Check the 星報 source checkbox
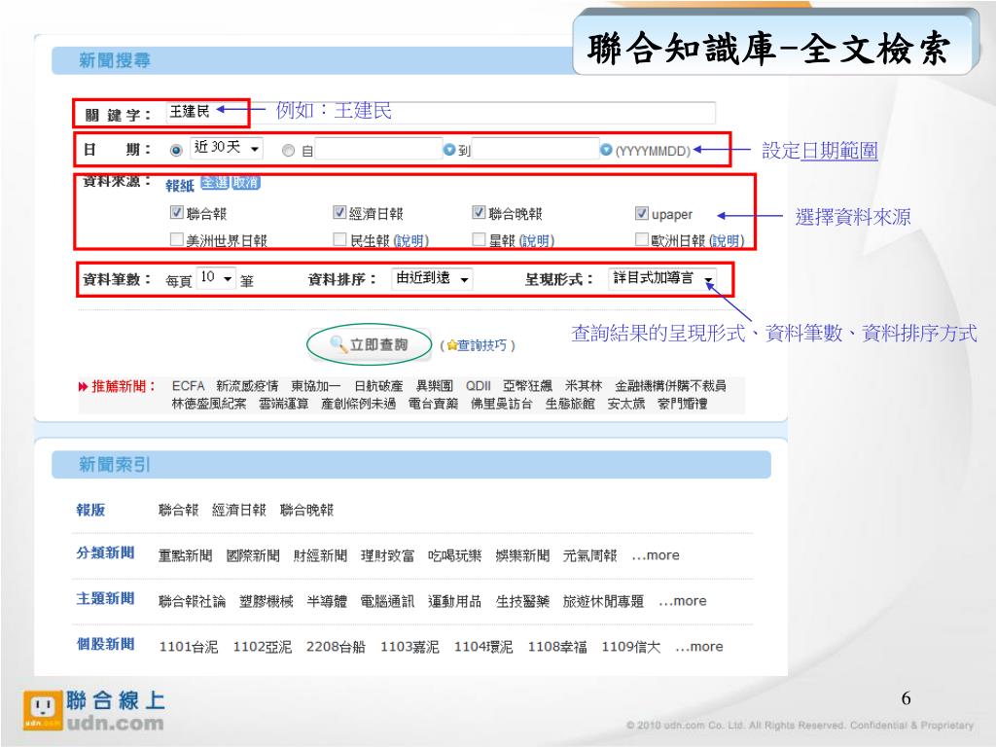 (479, 239)
